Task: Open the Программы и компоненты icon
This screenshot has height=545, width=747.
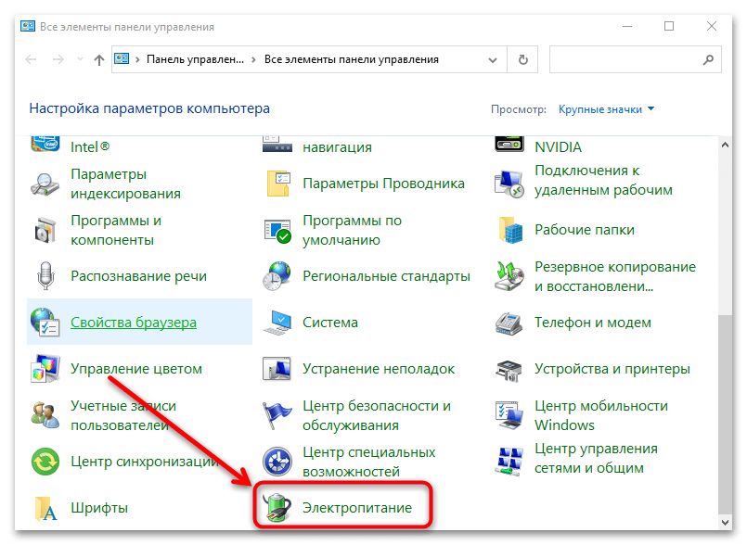Action: (46, 230)
